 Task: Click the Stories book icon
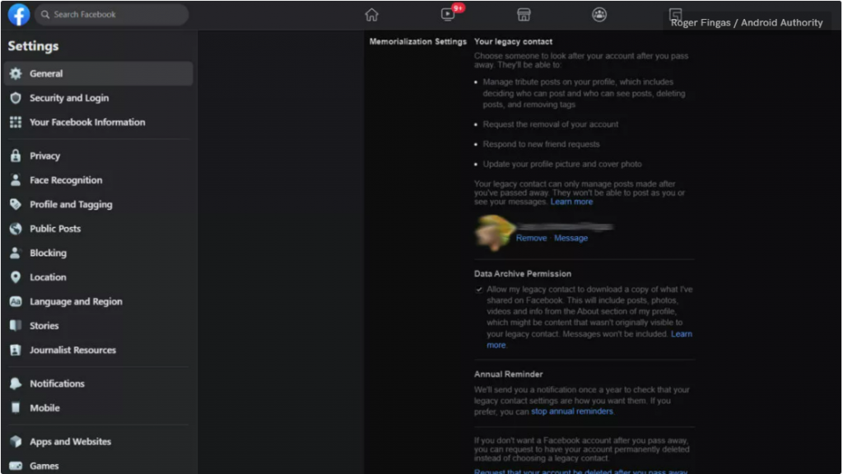point(16,326)
